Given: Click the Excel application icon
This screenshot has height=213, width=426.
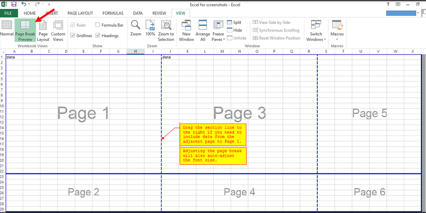Looking at the screenshot, I should click(4, 4).
